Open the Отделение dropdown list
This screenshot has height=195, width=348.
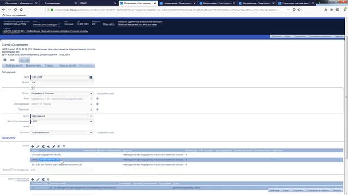pyautogui.click(x=91, y=104)
